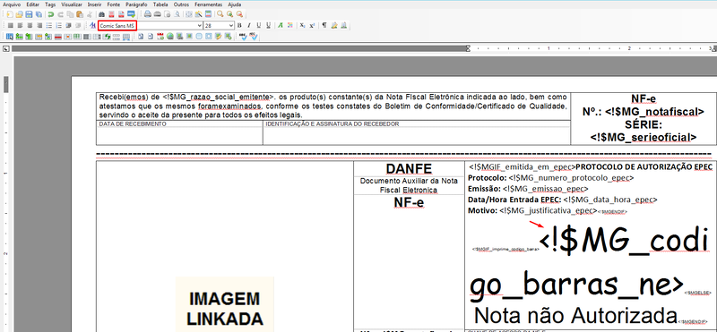This screenshot has width=717, height=332.
Task: Open the Parágrafo menu
Action: coord(136,4)
